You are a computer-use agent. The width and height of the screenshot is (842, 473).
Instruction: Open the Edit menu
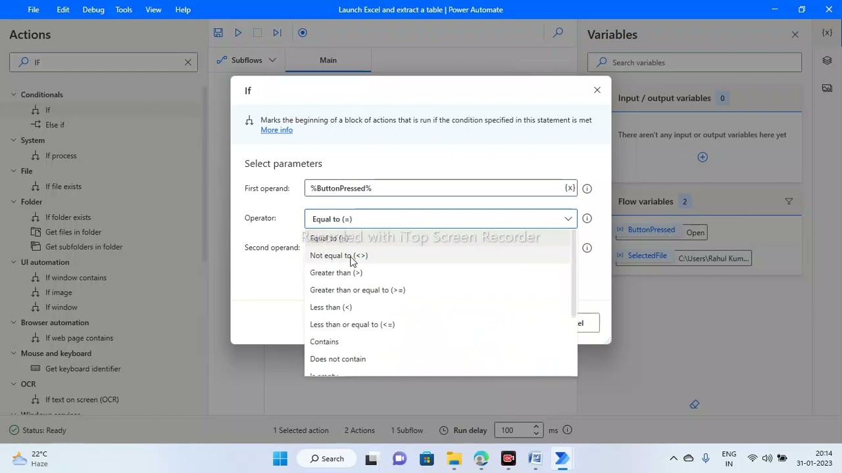click(63, 10)
